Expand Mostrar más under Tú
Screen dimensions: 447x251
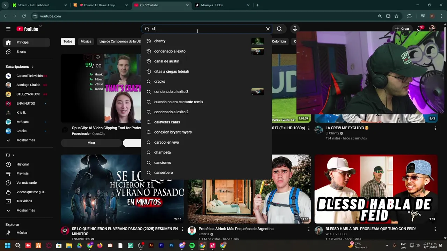pyautogui.click(x=27, y=211)
